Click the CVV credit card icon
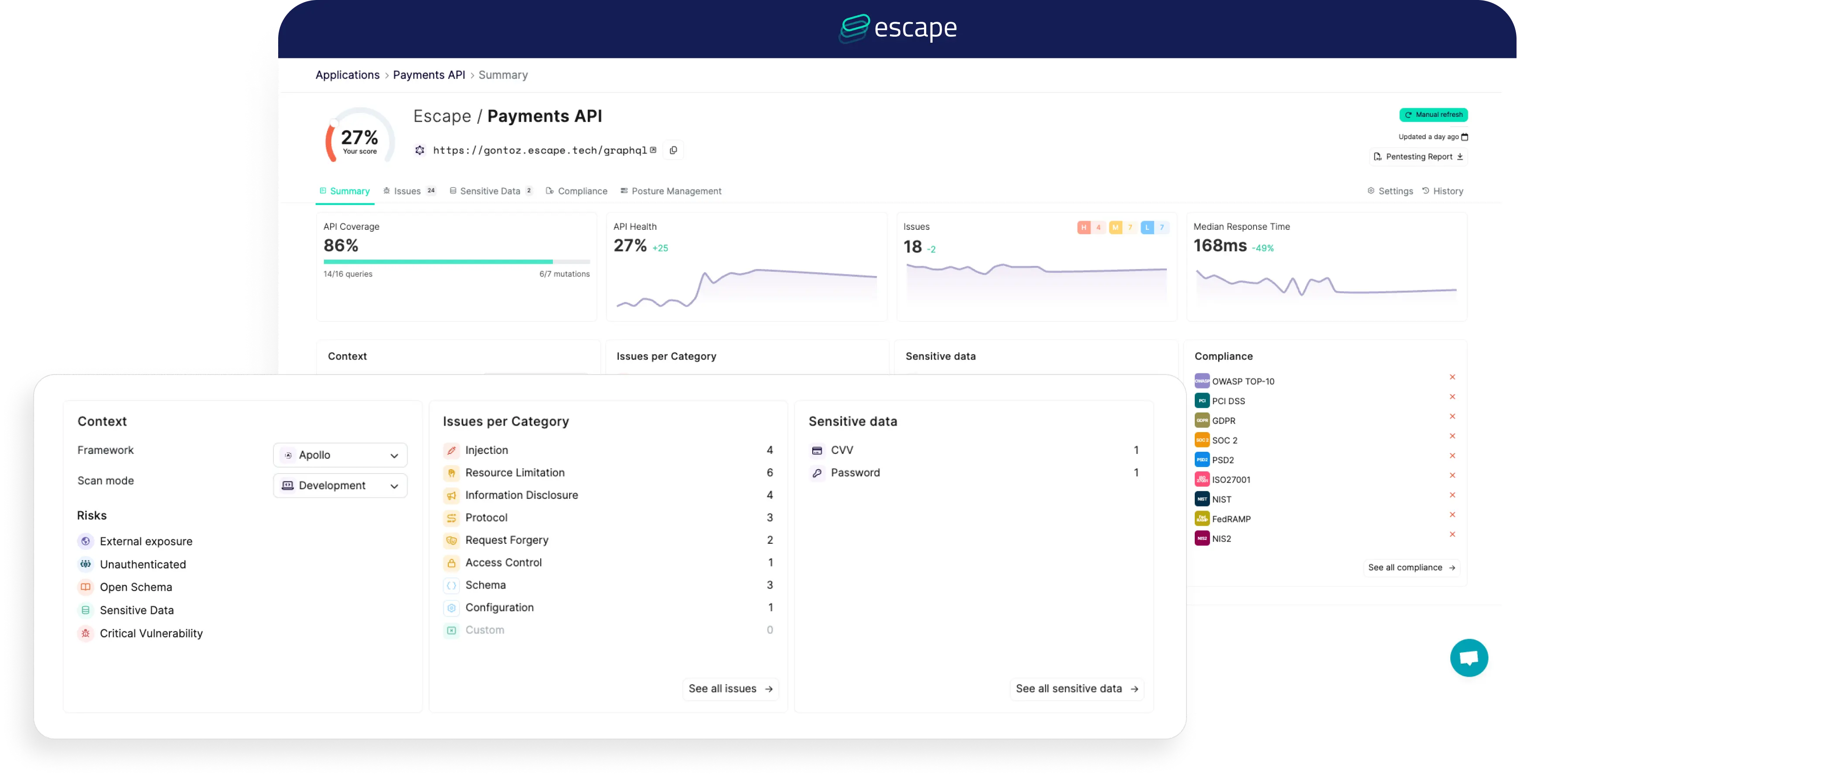 click(x=818, y=450)
